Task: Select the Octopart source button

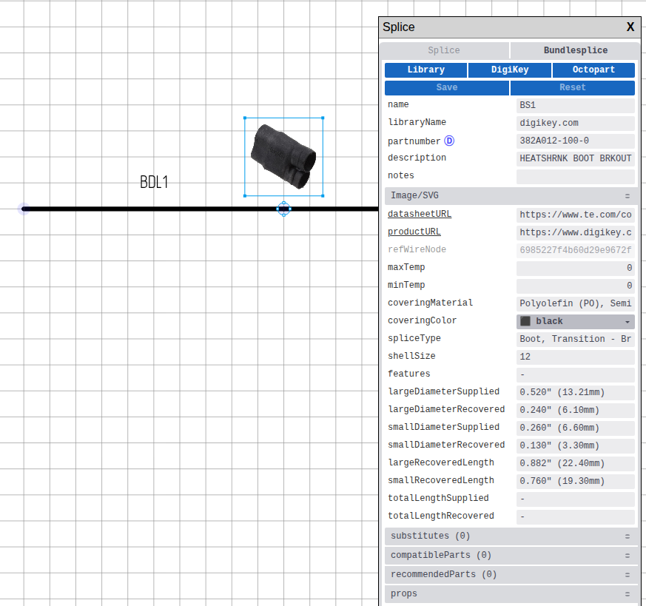Action: pyautogui.click(x=593, y=70)
